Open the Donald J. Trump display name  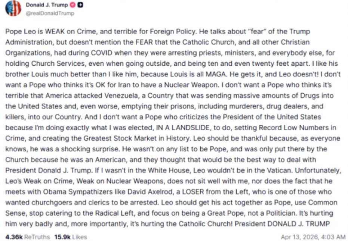(47, 5)
